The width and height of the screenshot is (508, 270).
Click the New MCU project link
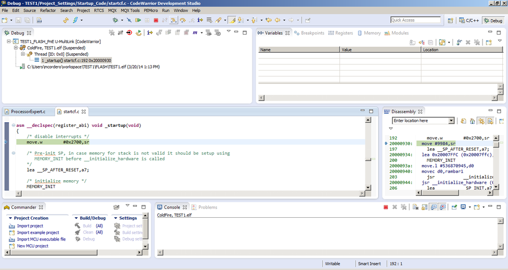pos(33,246)
